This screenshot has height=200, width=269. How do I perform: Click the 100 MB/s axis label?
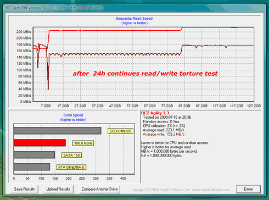[24, 70]
